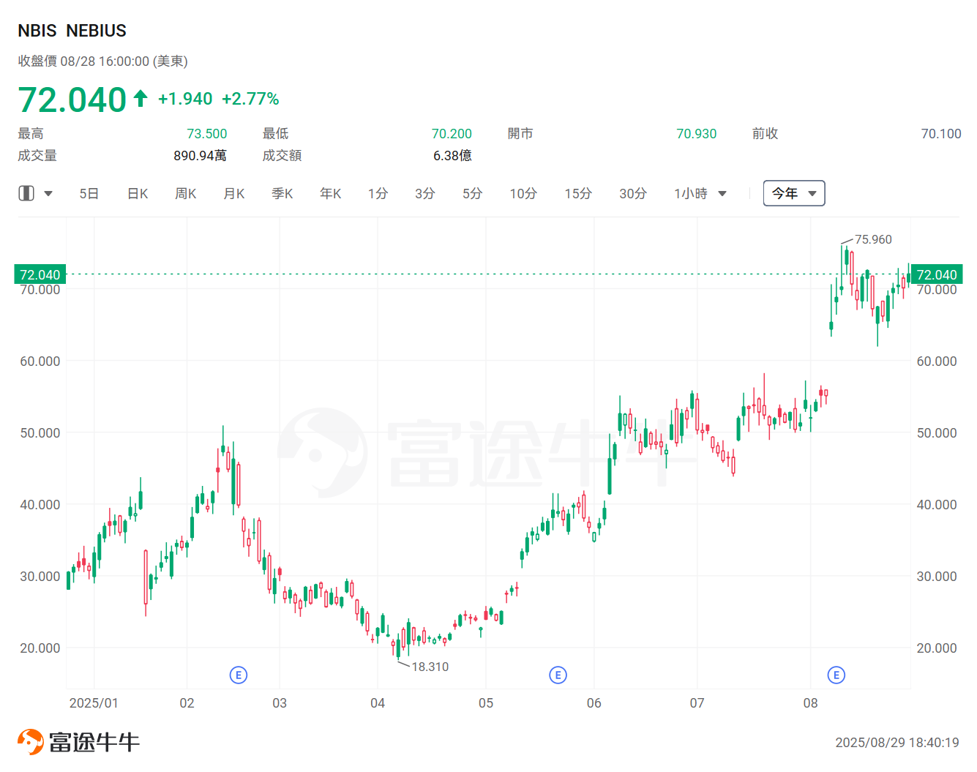
Task: Select the 季K candlestick period
Action: click(282, 194)
